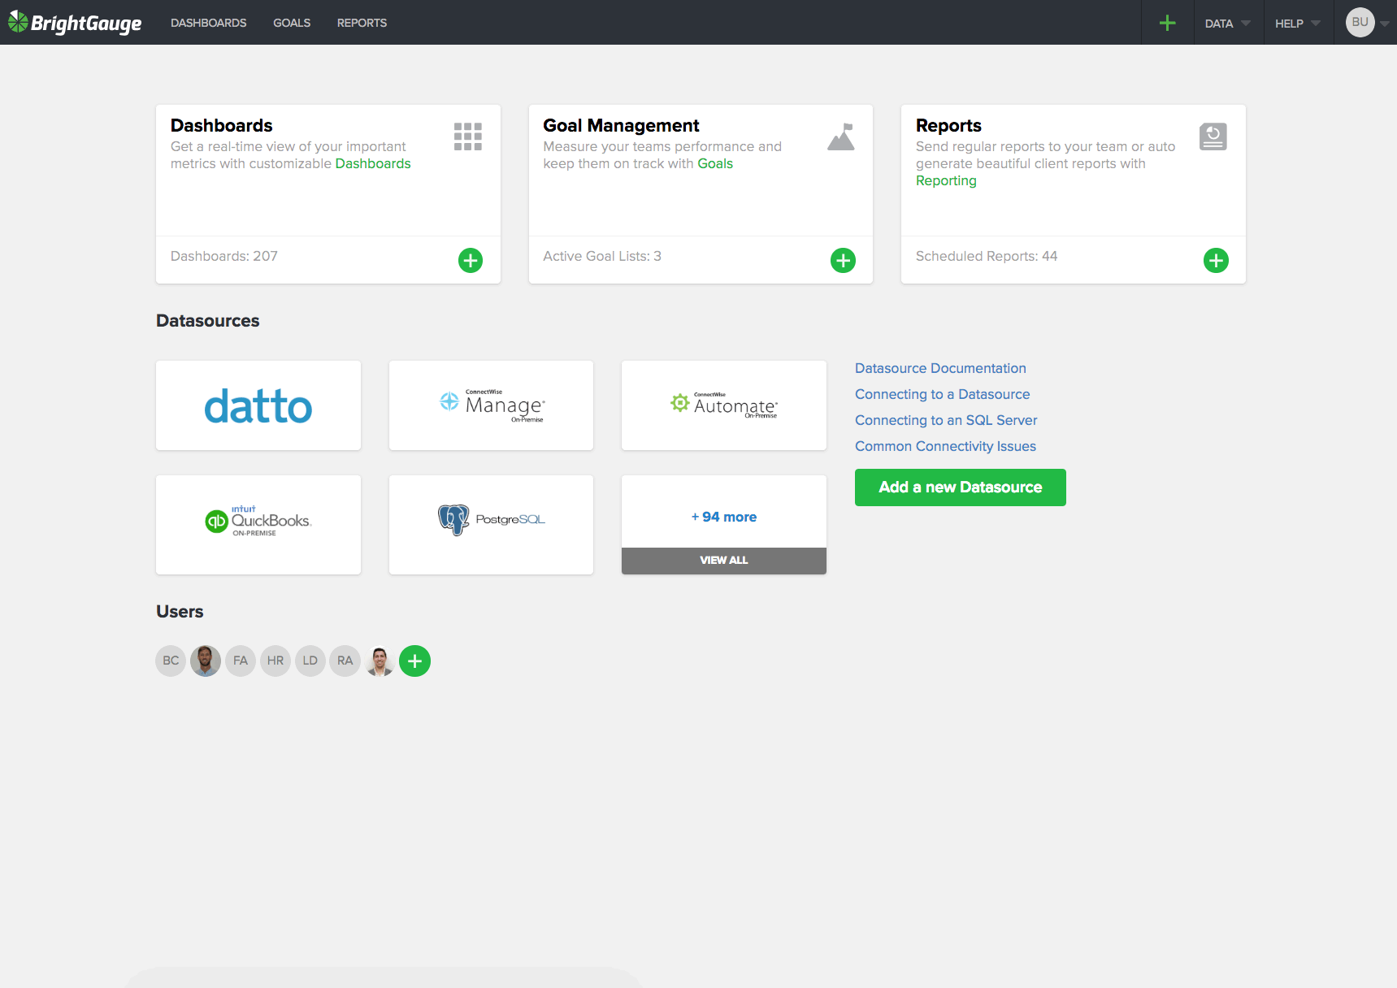Viewport: 1397px width, 988px height.
Task: Select the white-shirt man photo avatar
Action: [380, 661]
